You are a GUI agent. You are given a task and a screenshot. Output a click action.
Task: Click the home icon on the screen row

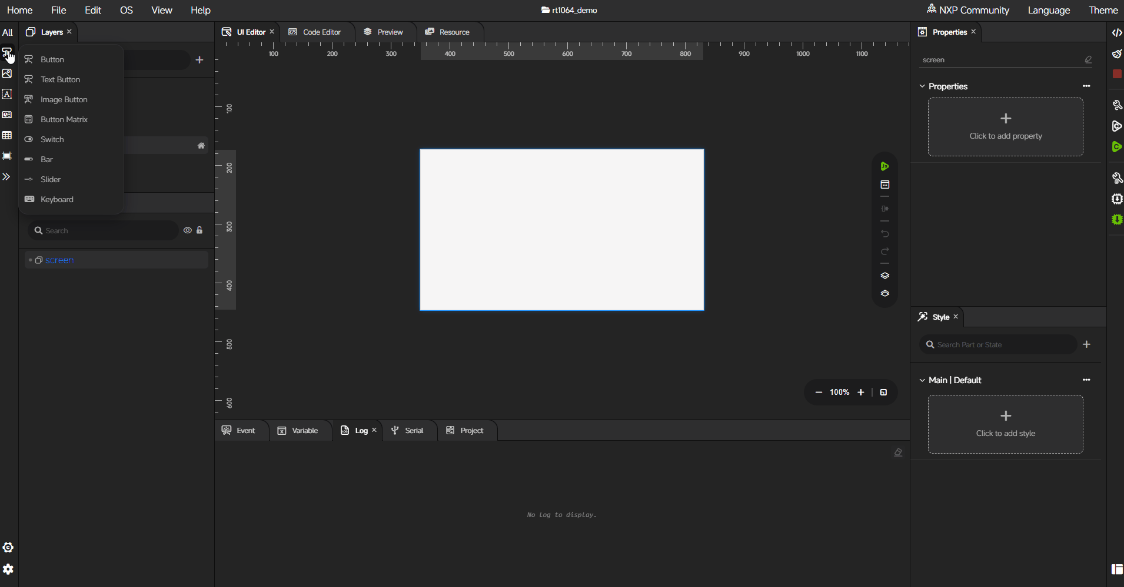(201, 146)
